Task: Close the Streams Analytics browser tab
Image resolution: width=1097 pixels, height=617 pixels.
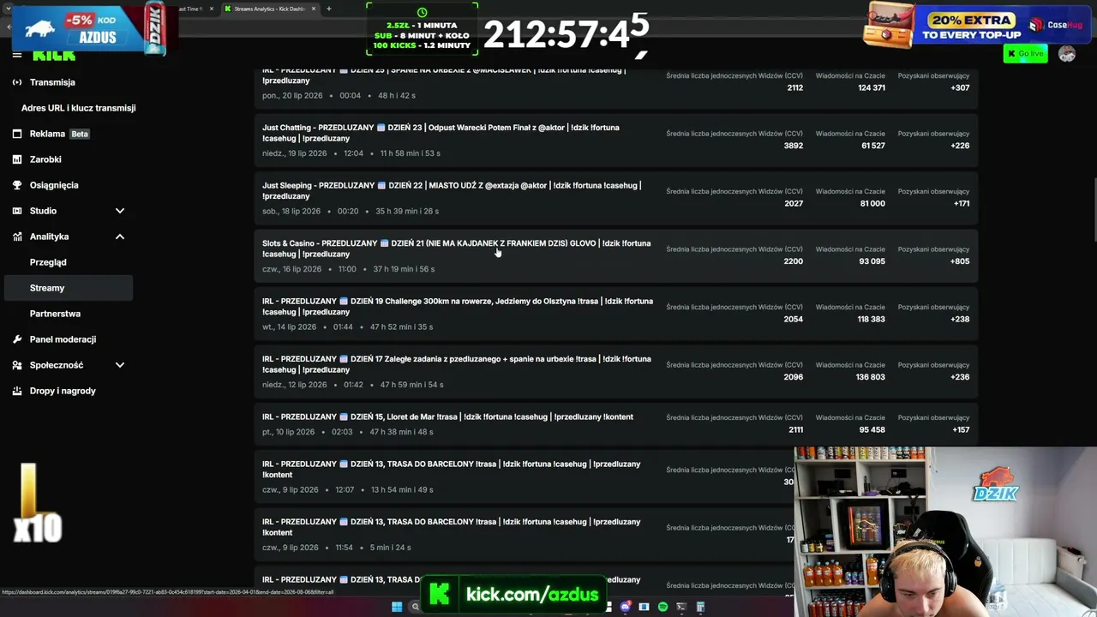Action: [314, 9]
